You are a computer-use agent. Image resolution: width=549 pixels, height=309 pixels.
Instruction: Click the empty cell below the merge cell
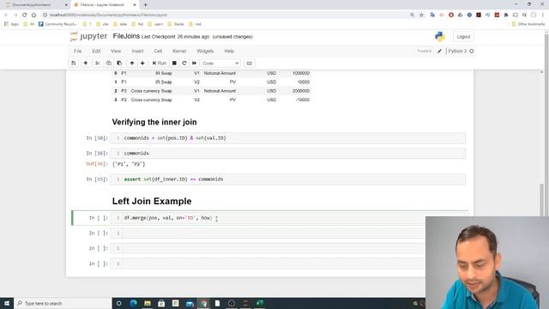(x=268, y=233)
